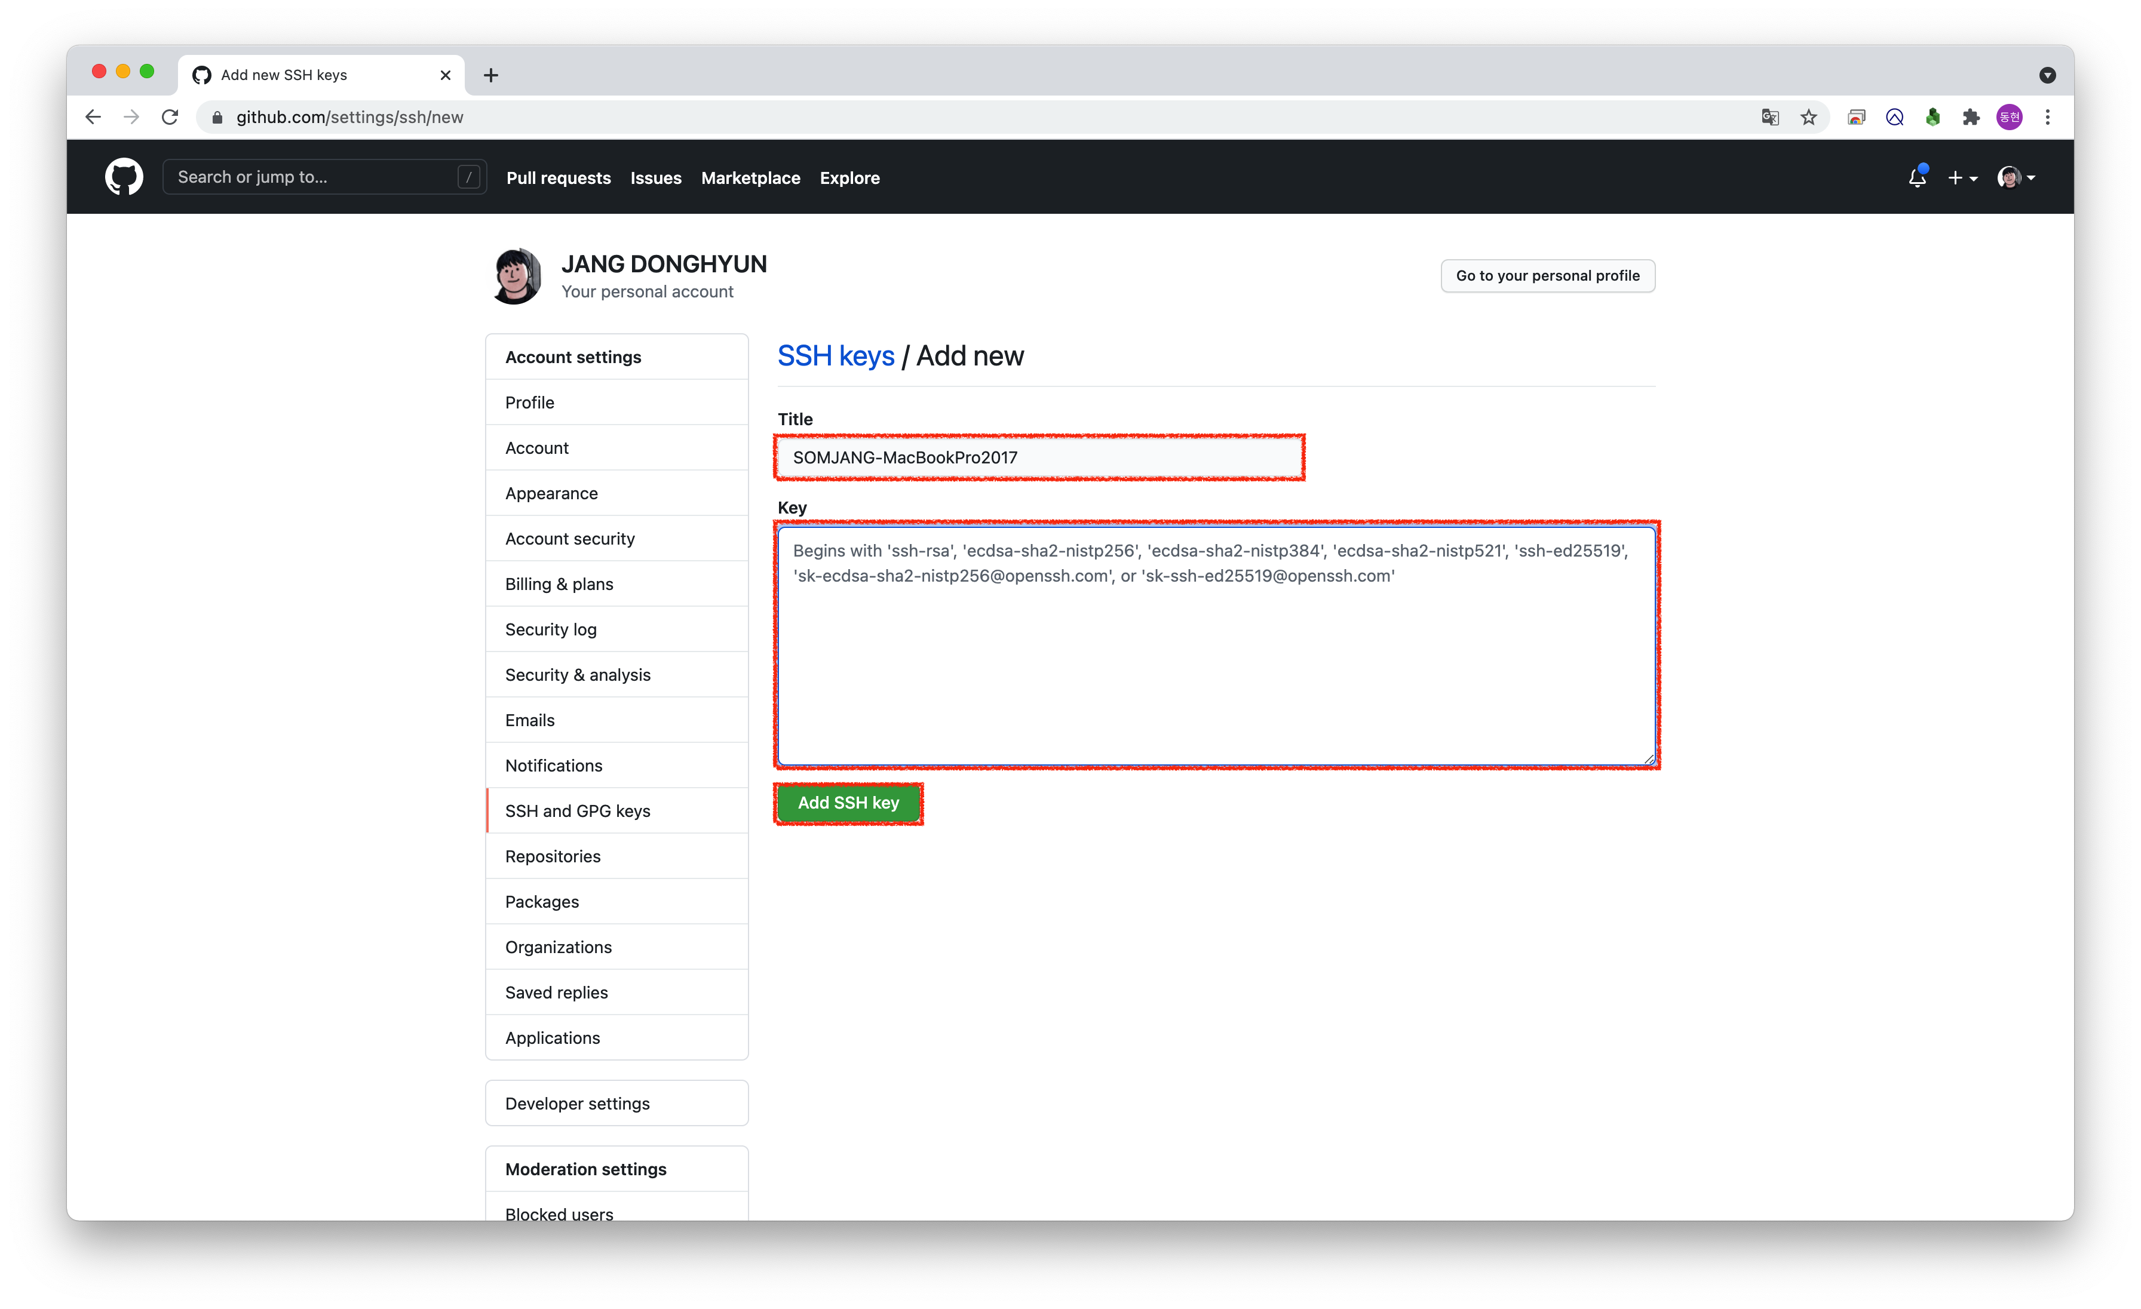
Task: Open Repositories settings
Action: pos(617,856)
